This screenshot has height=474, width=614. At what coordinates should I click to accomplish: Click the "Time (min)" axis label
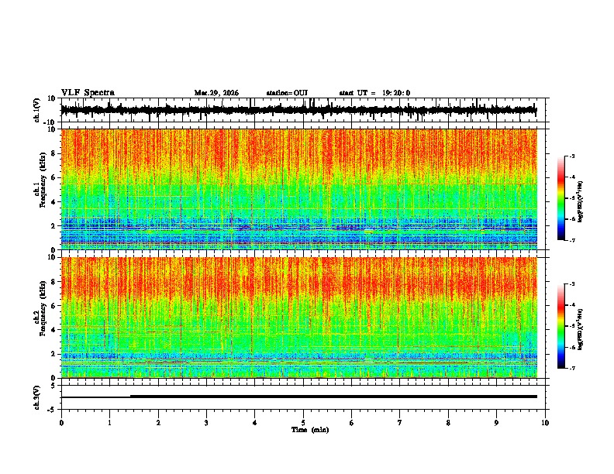[310, 430]
